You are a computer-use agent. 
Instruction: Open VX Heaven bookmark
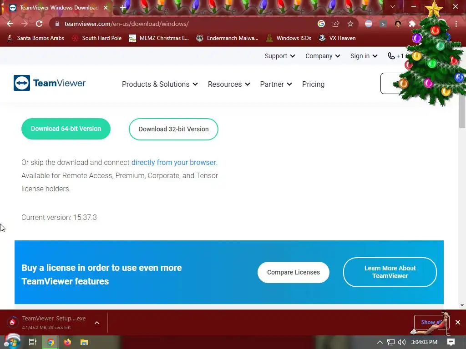337,38
